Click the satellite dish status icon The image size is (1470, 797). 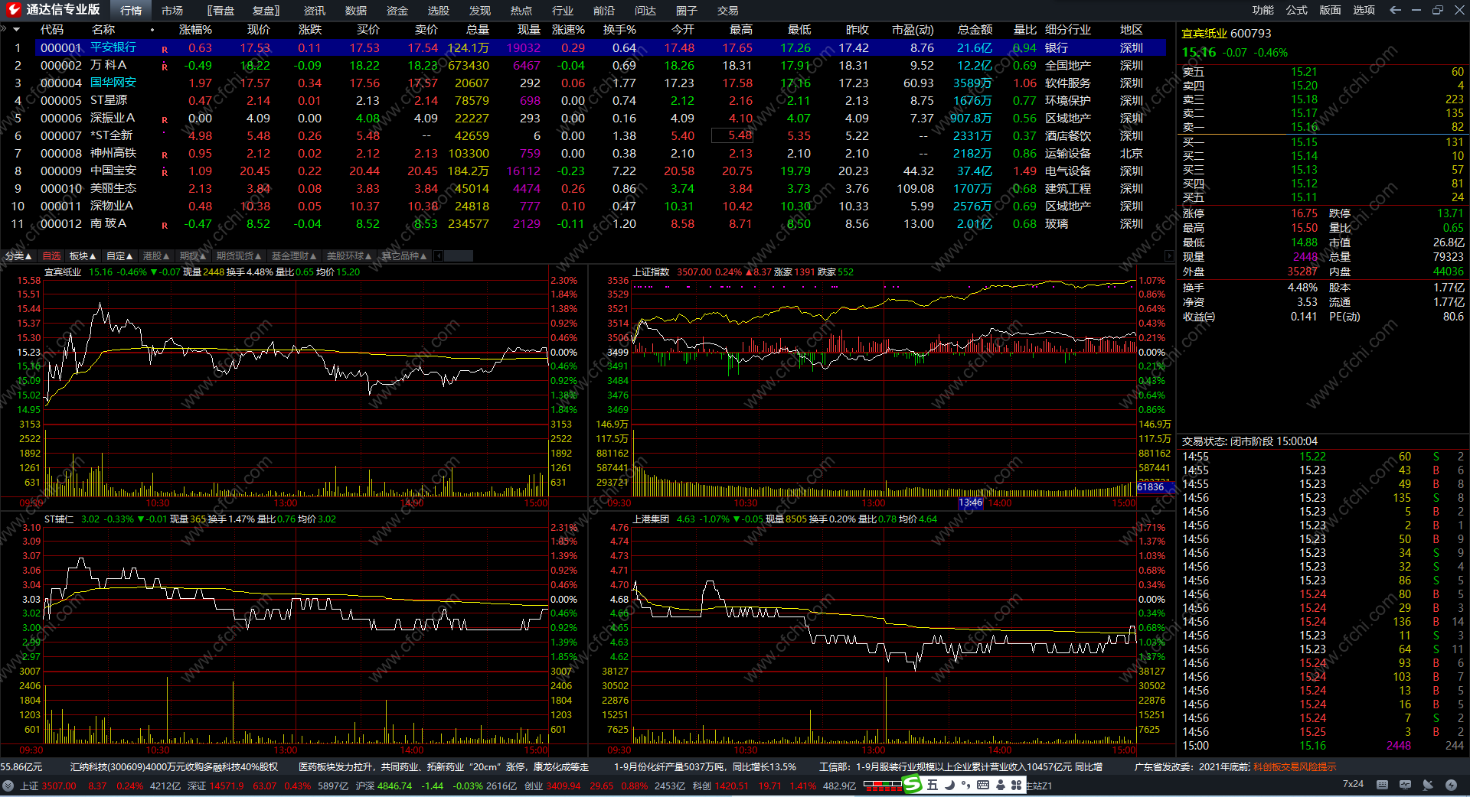click(1428, 785)
